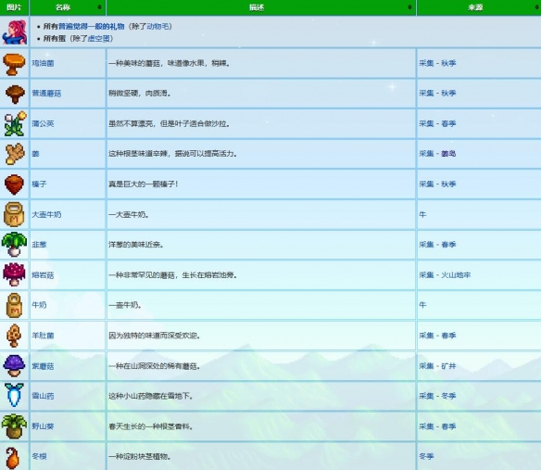Viewport: 541px width, 470px height.
Task: Sort table by 描述 column arrow
Action: 409,7
